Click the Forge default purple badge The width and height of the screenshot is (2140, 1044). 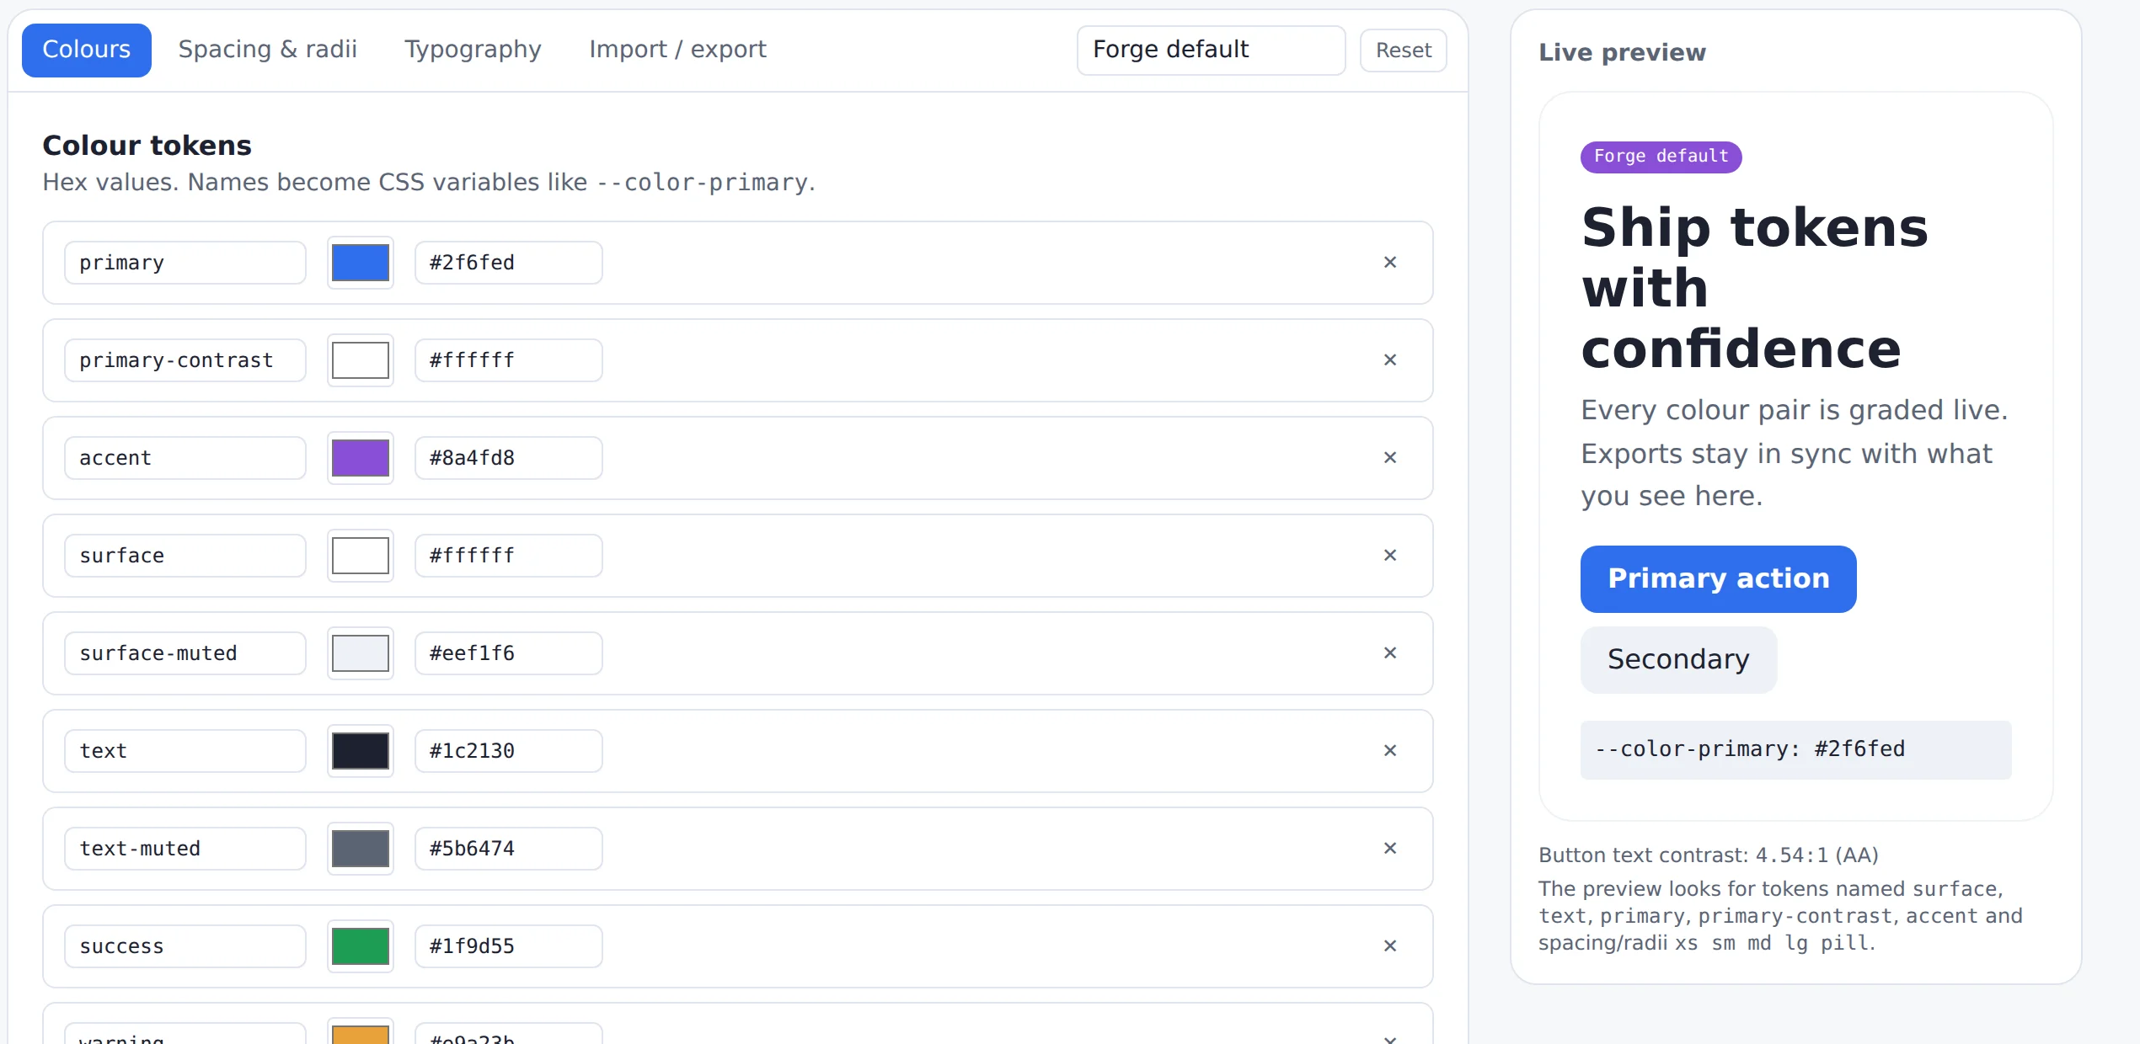tap(1661, 157)
